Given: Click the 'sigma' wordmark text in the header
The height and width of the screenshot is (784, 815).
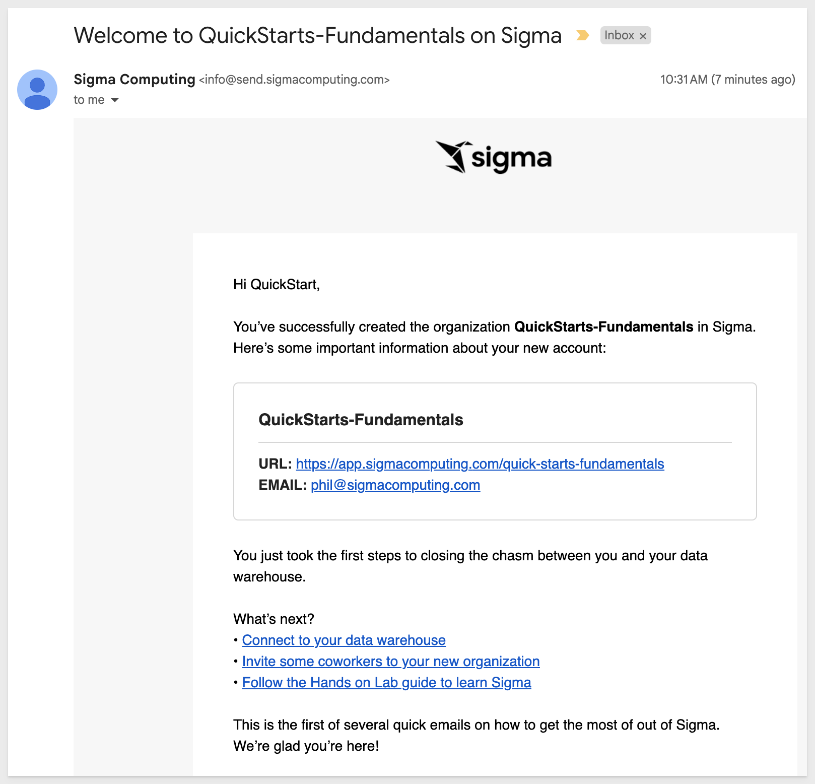Looking at the screenshot, I should [x=511, y=159].
